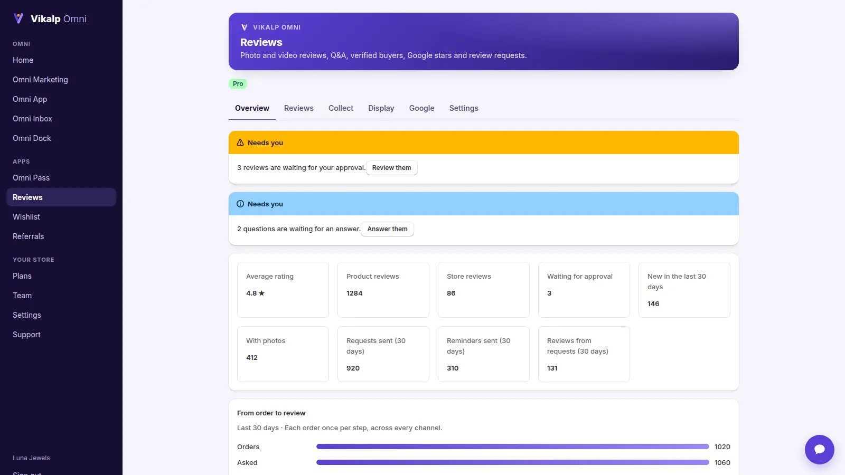Click the Waiting for approval card
Viewport: 845px width, 475px height.
pos(584,290)
